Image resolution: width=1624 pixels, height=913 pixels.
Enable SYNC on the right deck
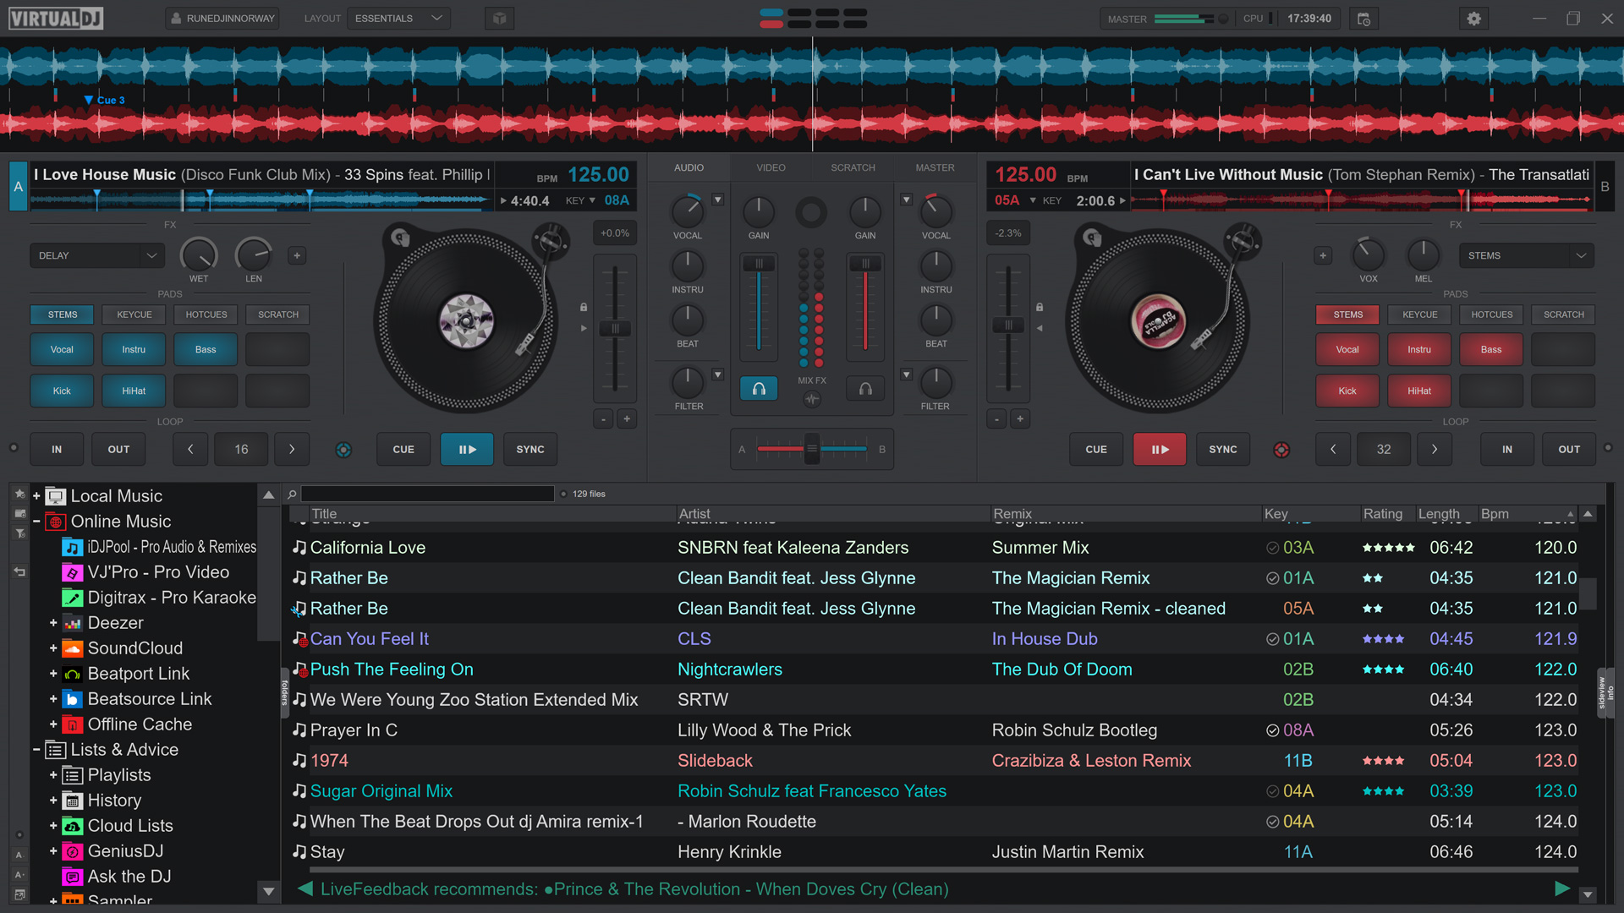tap(1223, 449)
